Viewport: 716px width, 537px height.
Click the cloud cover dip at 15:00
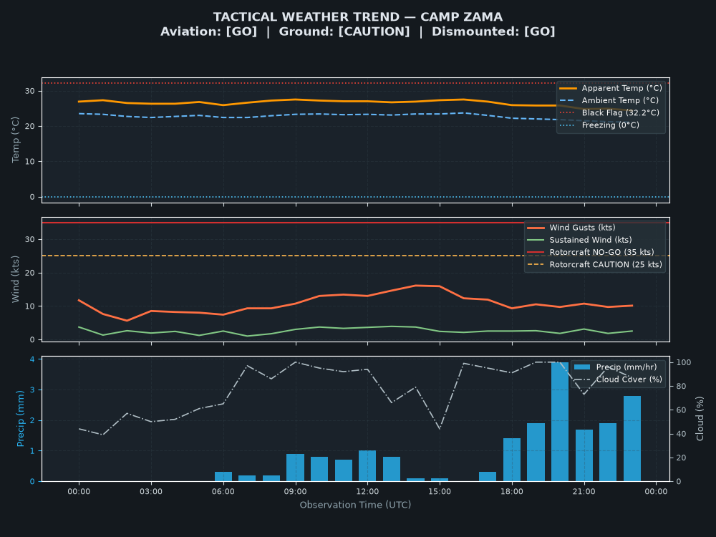click(440, 429)
